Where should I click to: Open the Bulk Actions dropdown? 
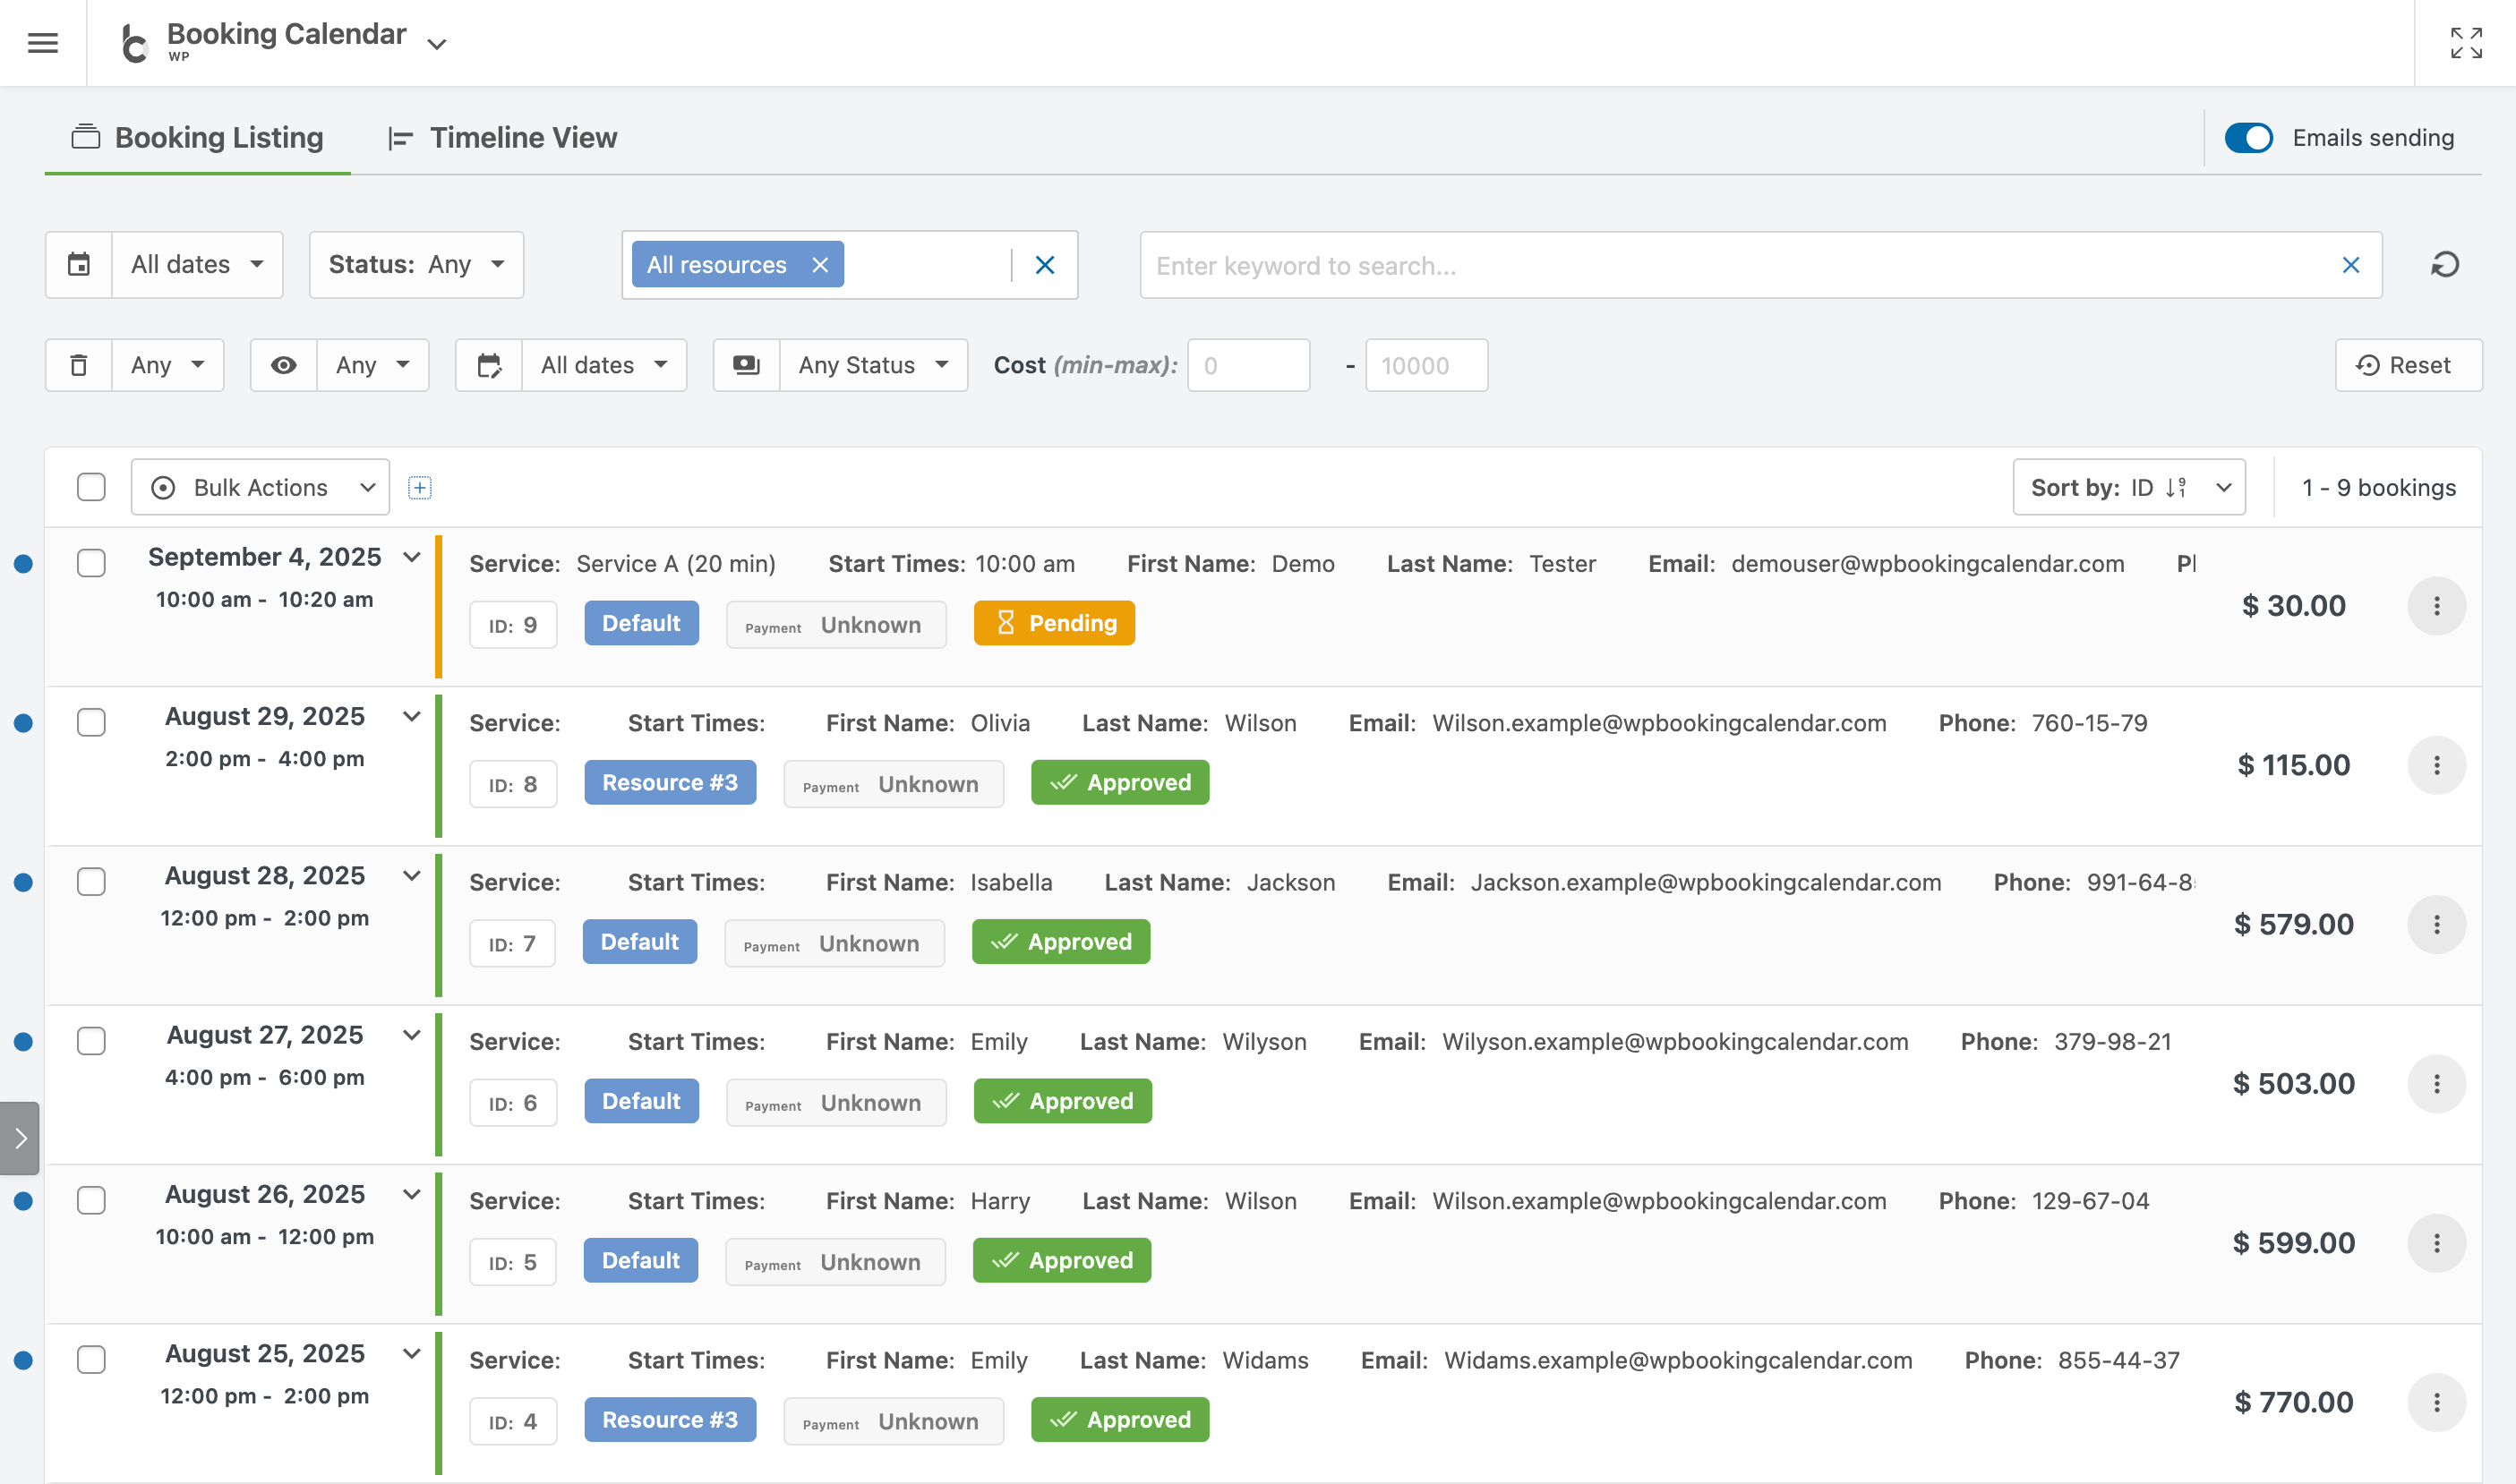click(x=260, y=487)
